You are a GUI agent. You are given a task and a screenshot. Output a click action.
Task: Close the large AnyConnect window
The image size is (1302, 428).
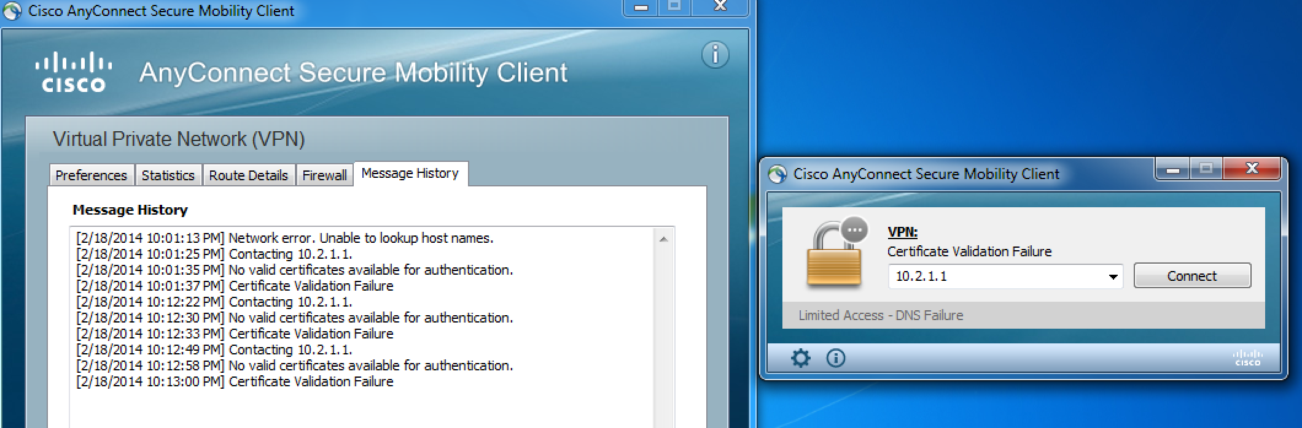click(720, 7)
